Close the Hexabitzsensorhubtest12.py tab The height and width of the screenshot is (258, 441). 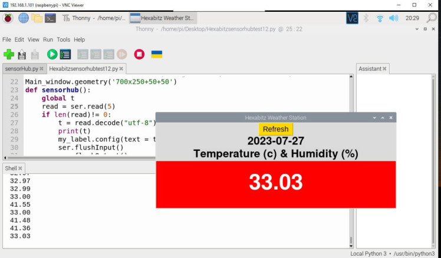[121, 68]
